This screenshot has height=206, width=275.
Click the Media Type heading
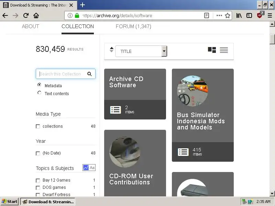[48, 114]
